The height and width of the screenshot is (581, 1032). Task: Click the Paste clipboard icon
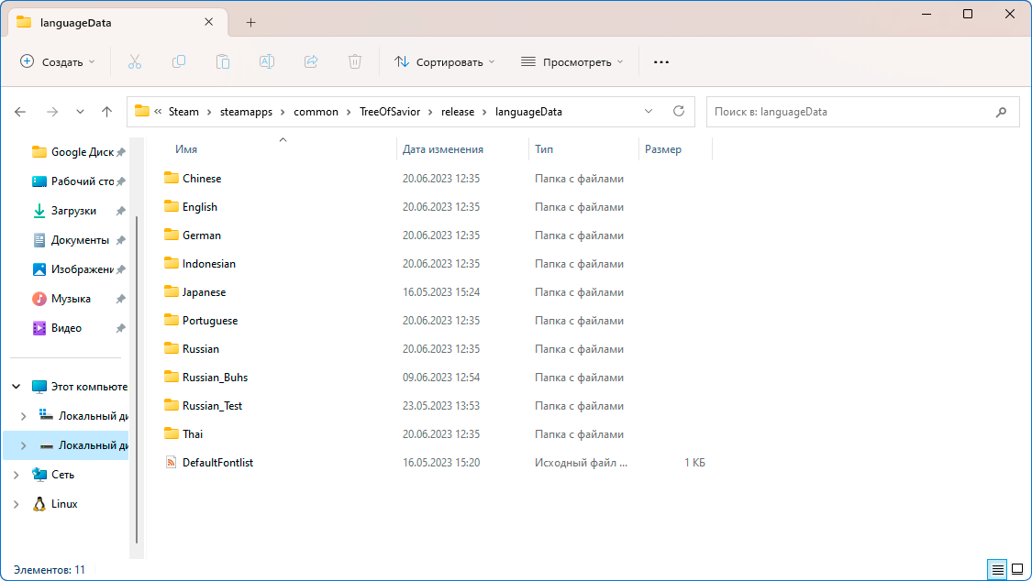[223, 61]
